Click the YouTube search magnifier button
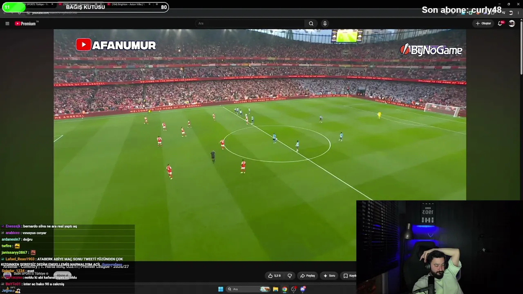The width and height of the screenshot is (523, 294). 311,24
